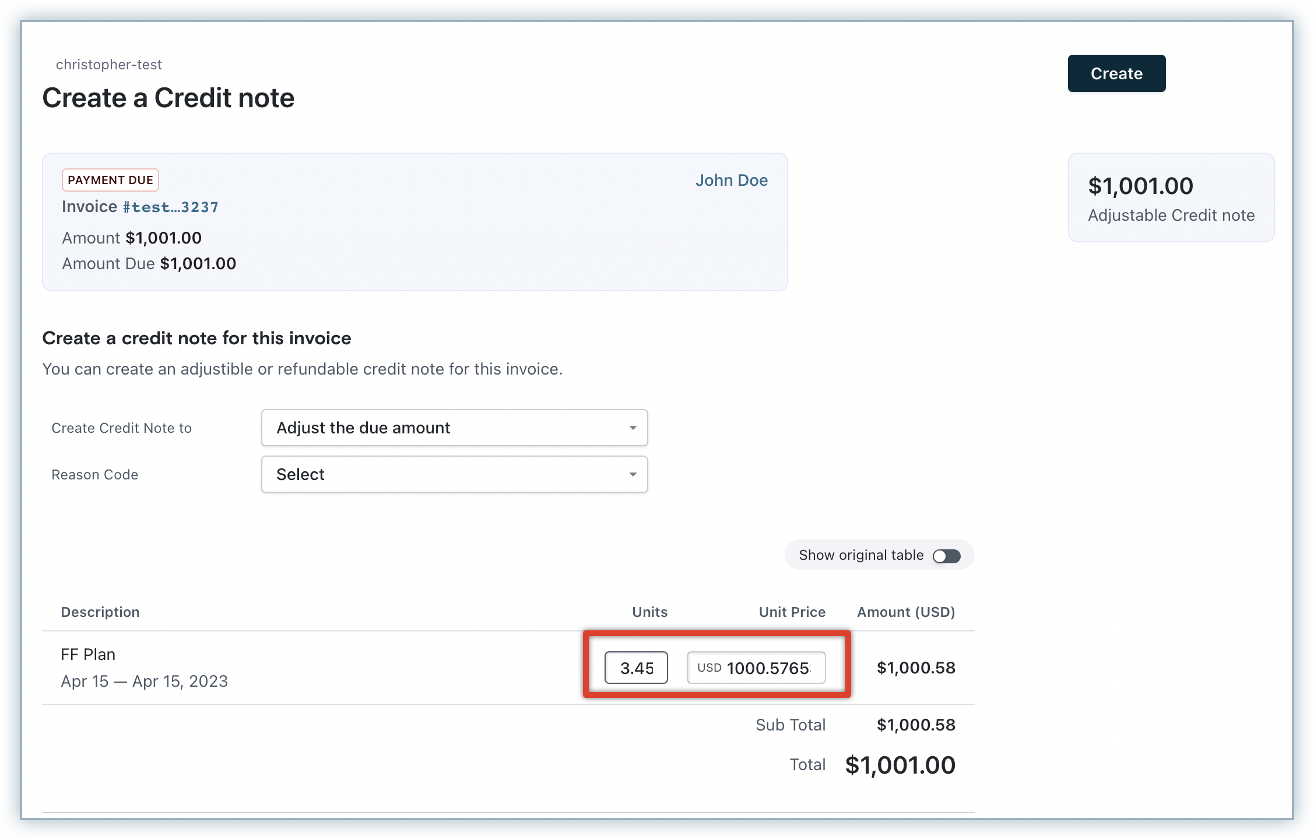This screenshot has width=1314, height=840.
Task: Open the Create Credit Note to dropdown
Action: pyautogui.click(x=454, y=428)
